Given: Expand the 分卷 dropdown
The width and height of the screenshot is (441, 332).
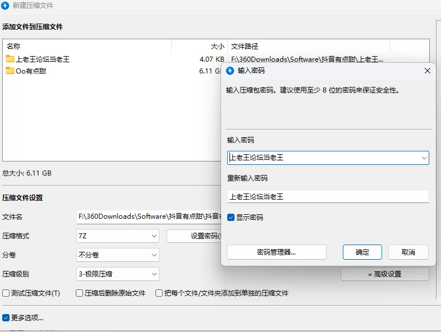Looking at the screenshot, I should 118,255.
